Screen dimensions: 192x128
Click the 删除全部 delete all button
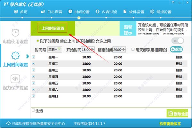(177, 113)
